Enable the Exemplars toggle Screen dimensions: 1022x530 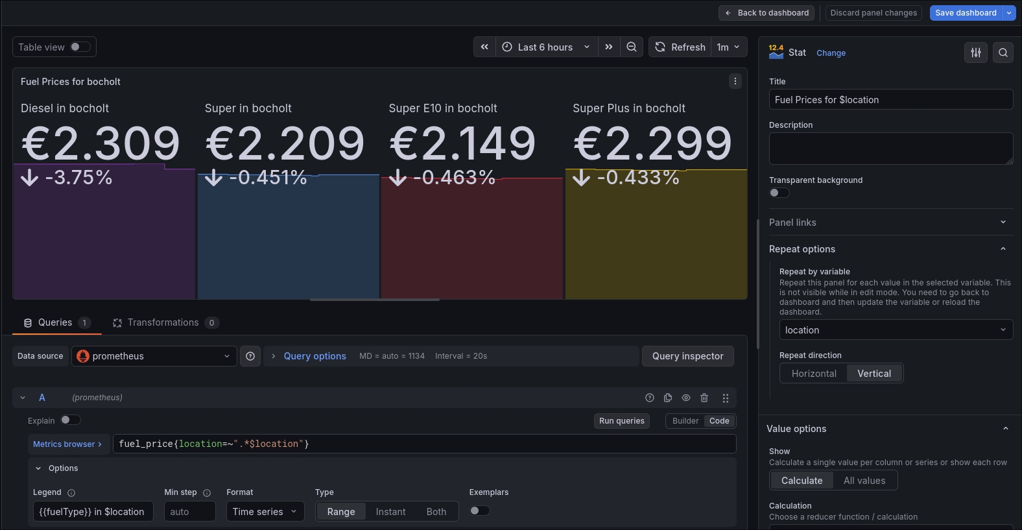click(x=479, y=511)
